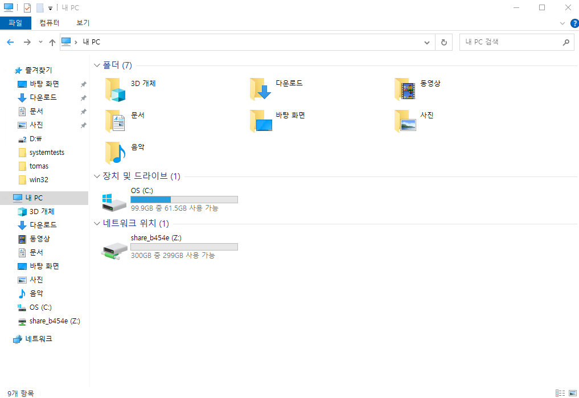Click the '99.9GB 중 61.5GB 사용 가능' text
The width and height of the screenshot is (579, 398).
(174, 208)
